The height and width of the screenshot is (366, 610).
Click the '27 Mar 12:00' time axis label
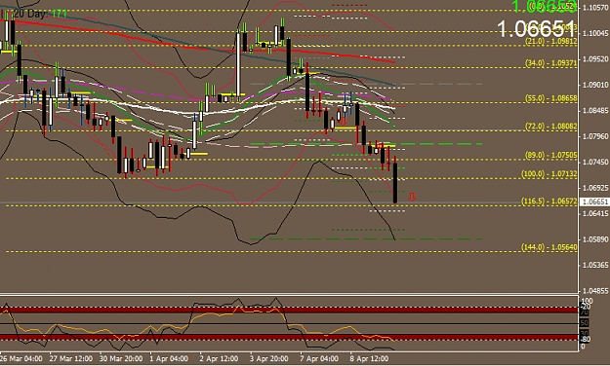point(71,358)
